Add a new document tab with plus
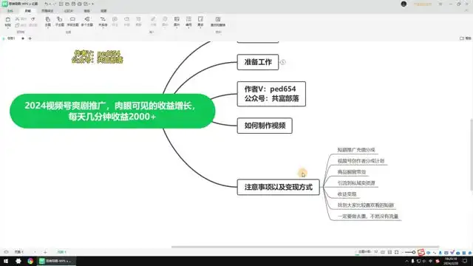 30,38
